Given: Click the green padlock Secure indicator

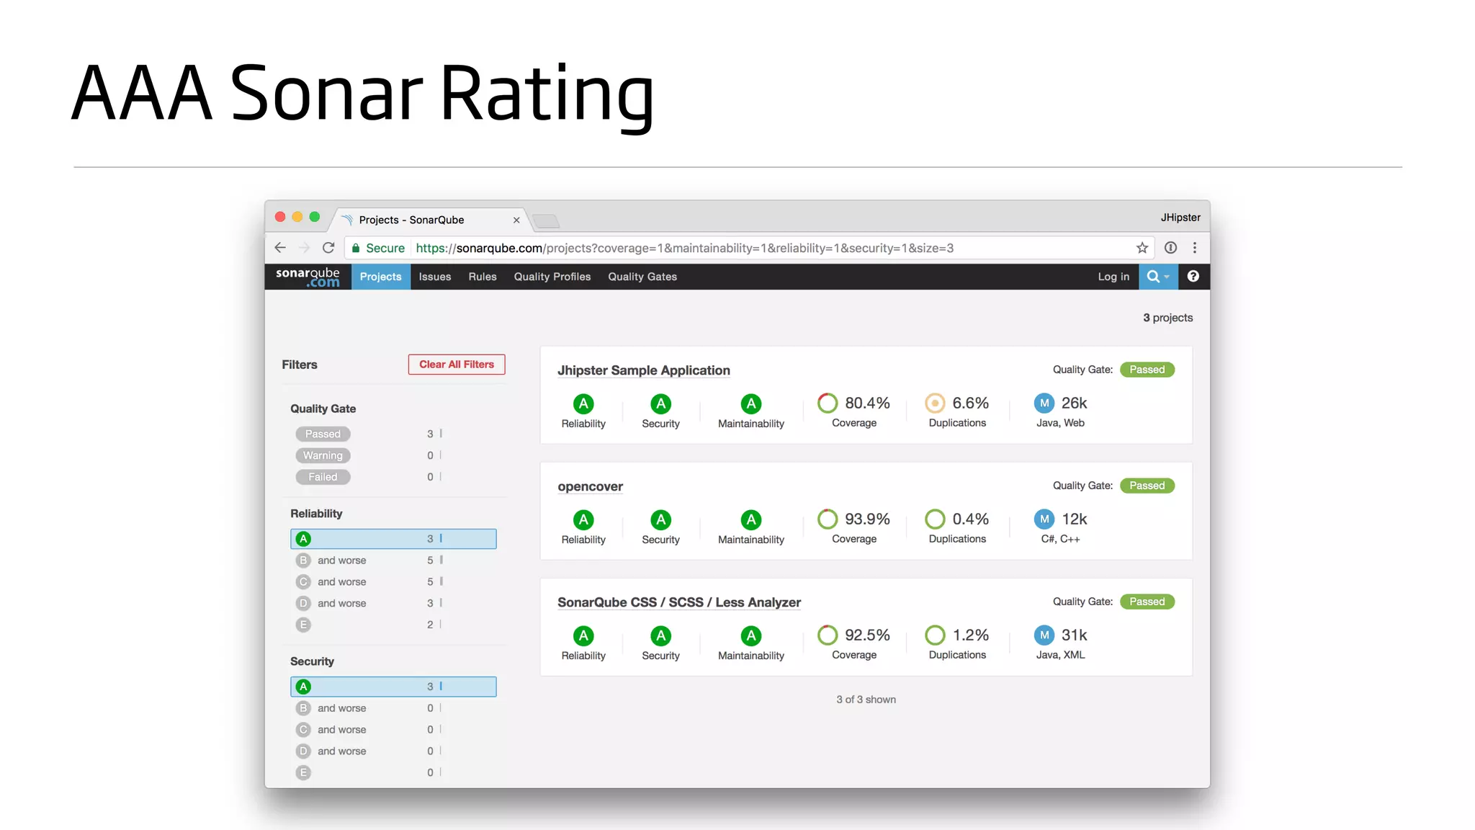Looking at the screenshot, I should (x=378, y=248).
